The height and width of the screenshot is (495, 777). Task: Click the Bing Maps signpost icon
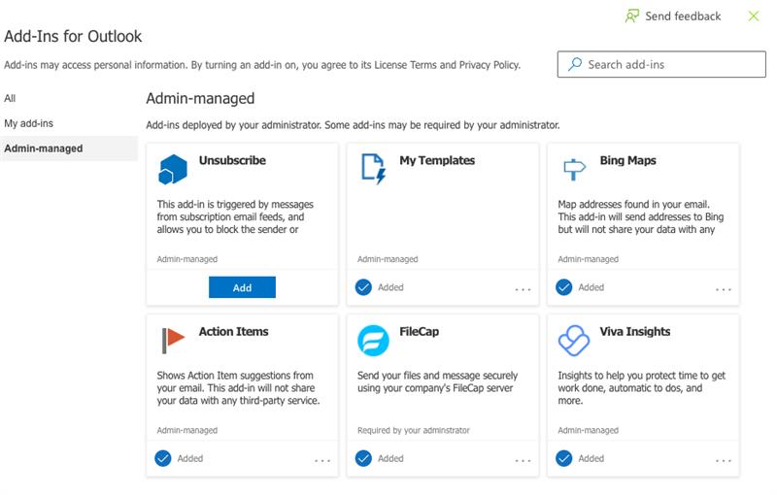point(574,170)
